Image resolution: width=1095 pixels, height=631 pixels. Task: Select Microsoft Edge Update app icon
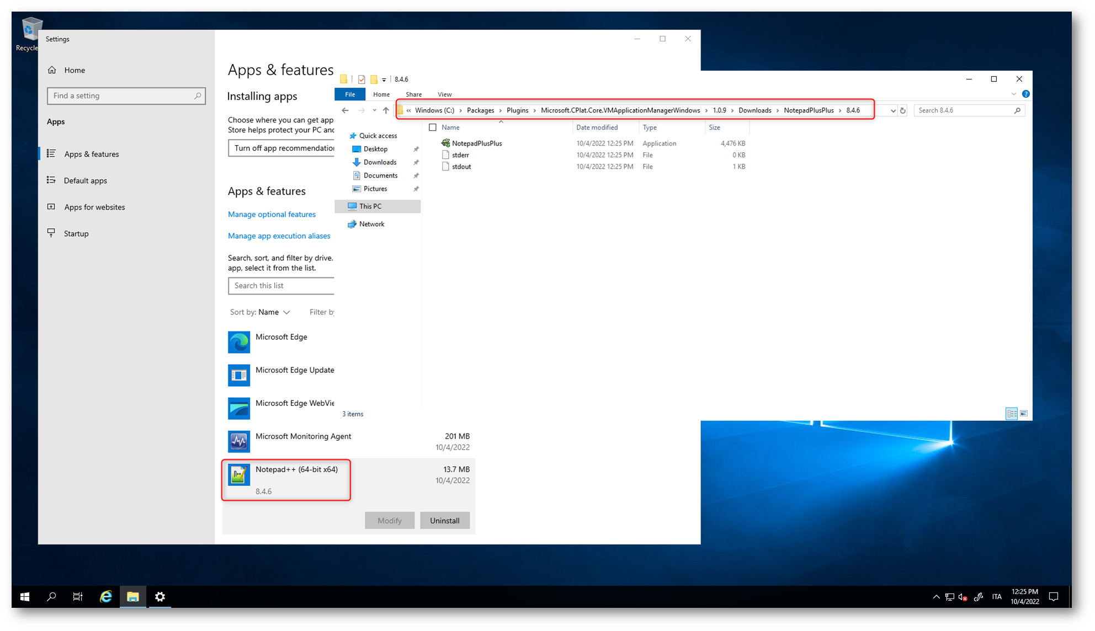(x=239, y=376)
